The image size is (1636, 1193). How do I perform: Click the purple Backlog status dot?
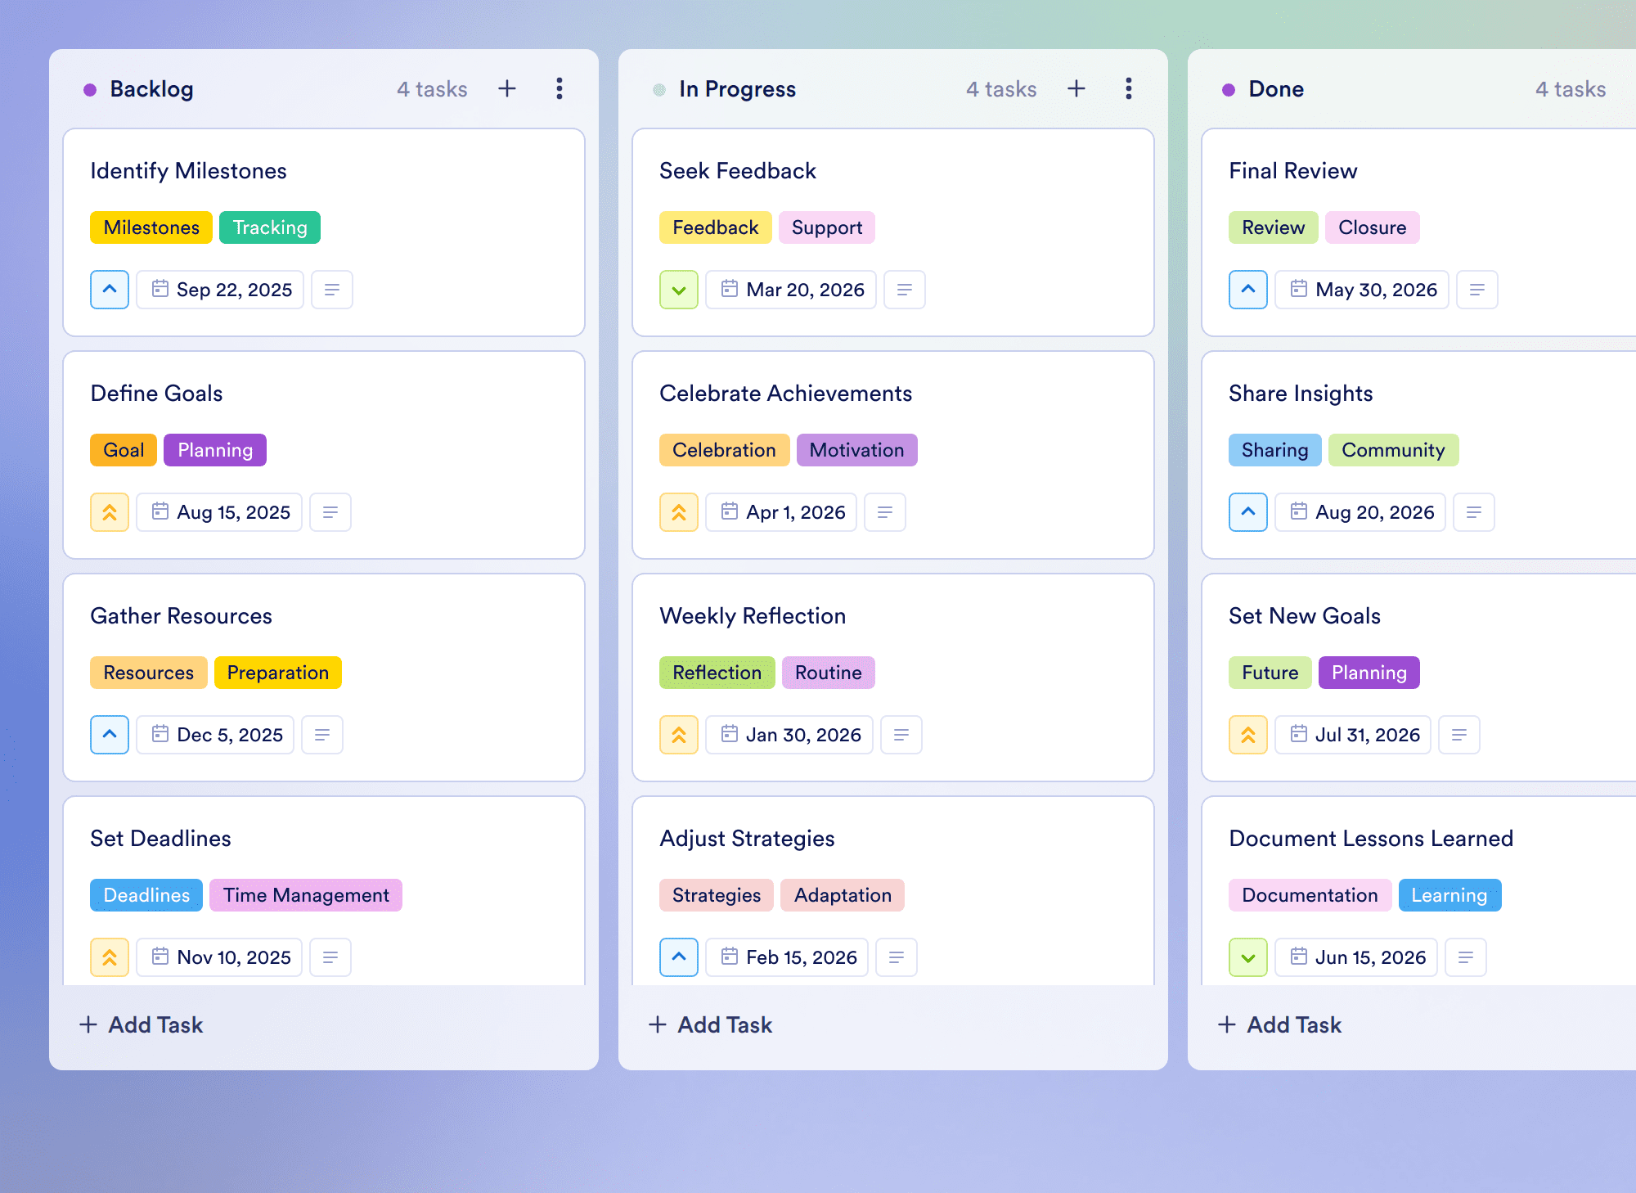(90, 90)
